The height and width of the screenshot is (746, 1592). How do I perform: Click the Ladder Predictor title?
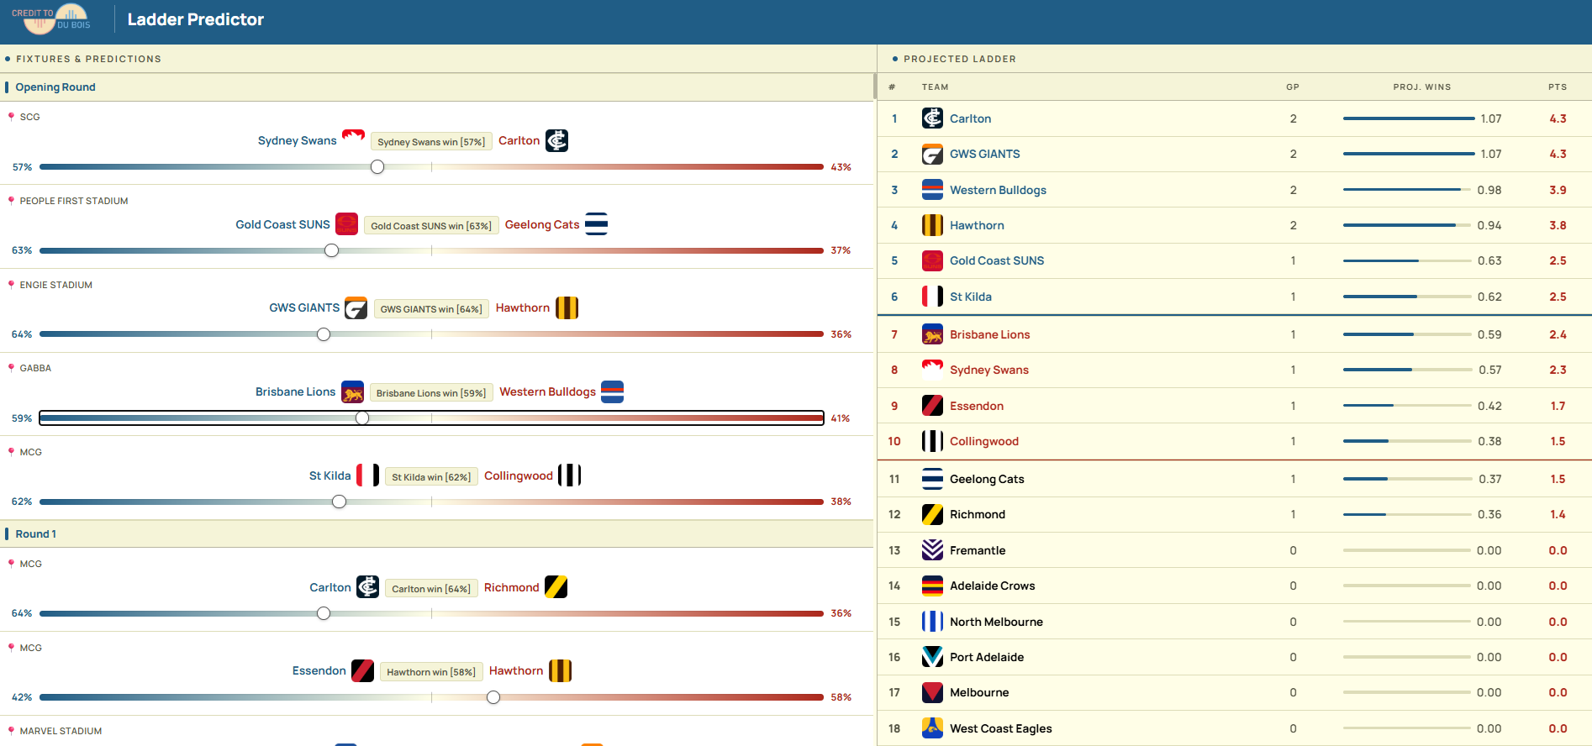click(196, 19)
